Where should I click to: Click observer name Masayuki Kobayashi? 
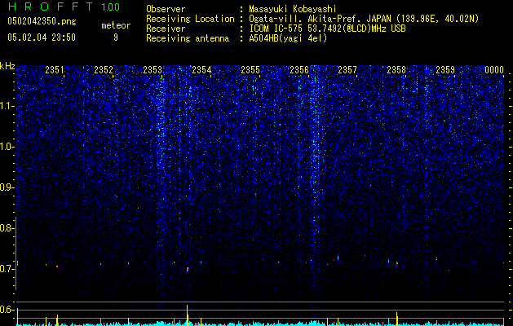pos(293,9)
